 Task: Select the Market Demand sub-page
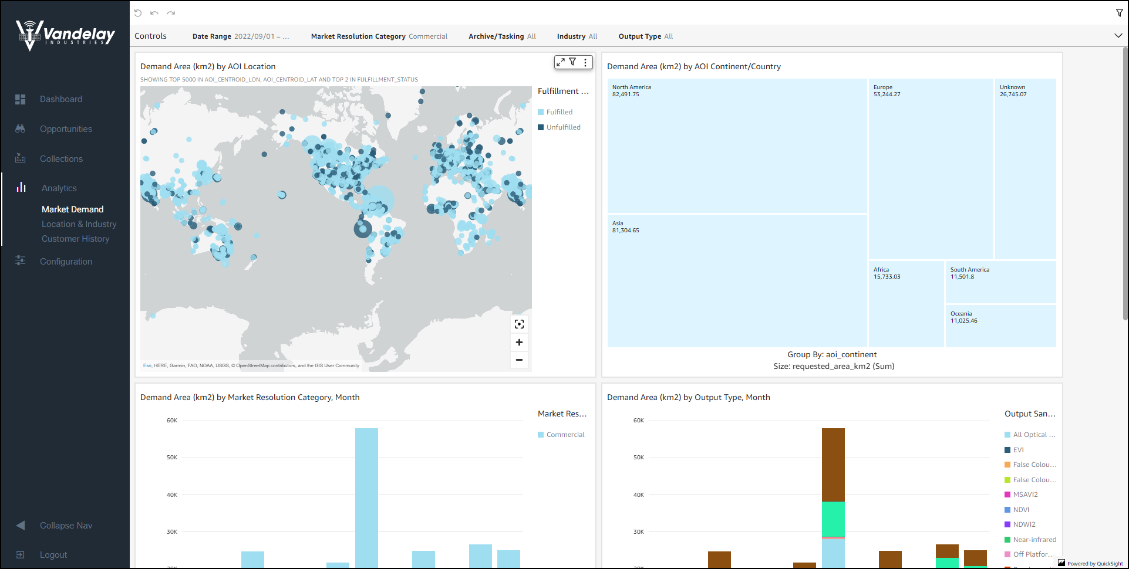(73, 209)
